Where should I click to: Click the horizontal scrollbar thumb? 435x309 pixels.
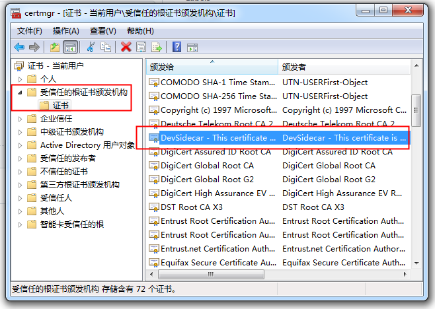[211, 274]
